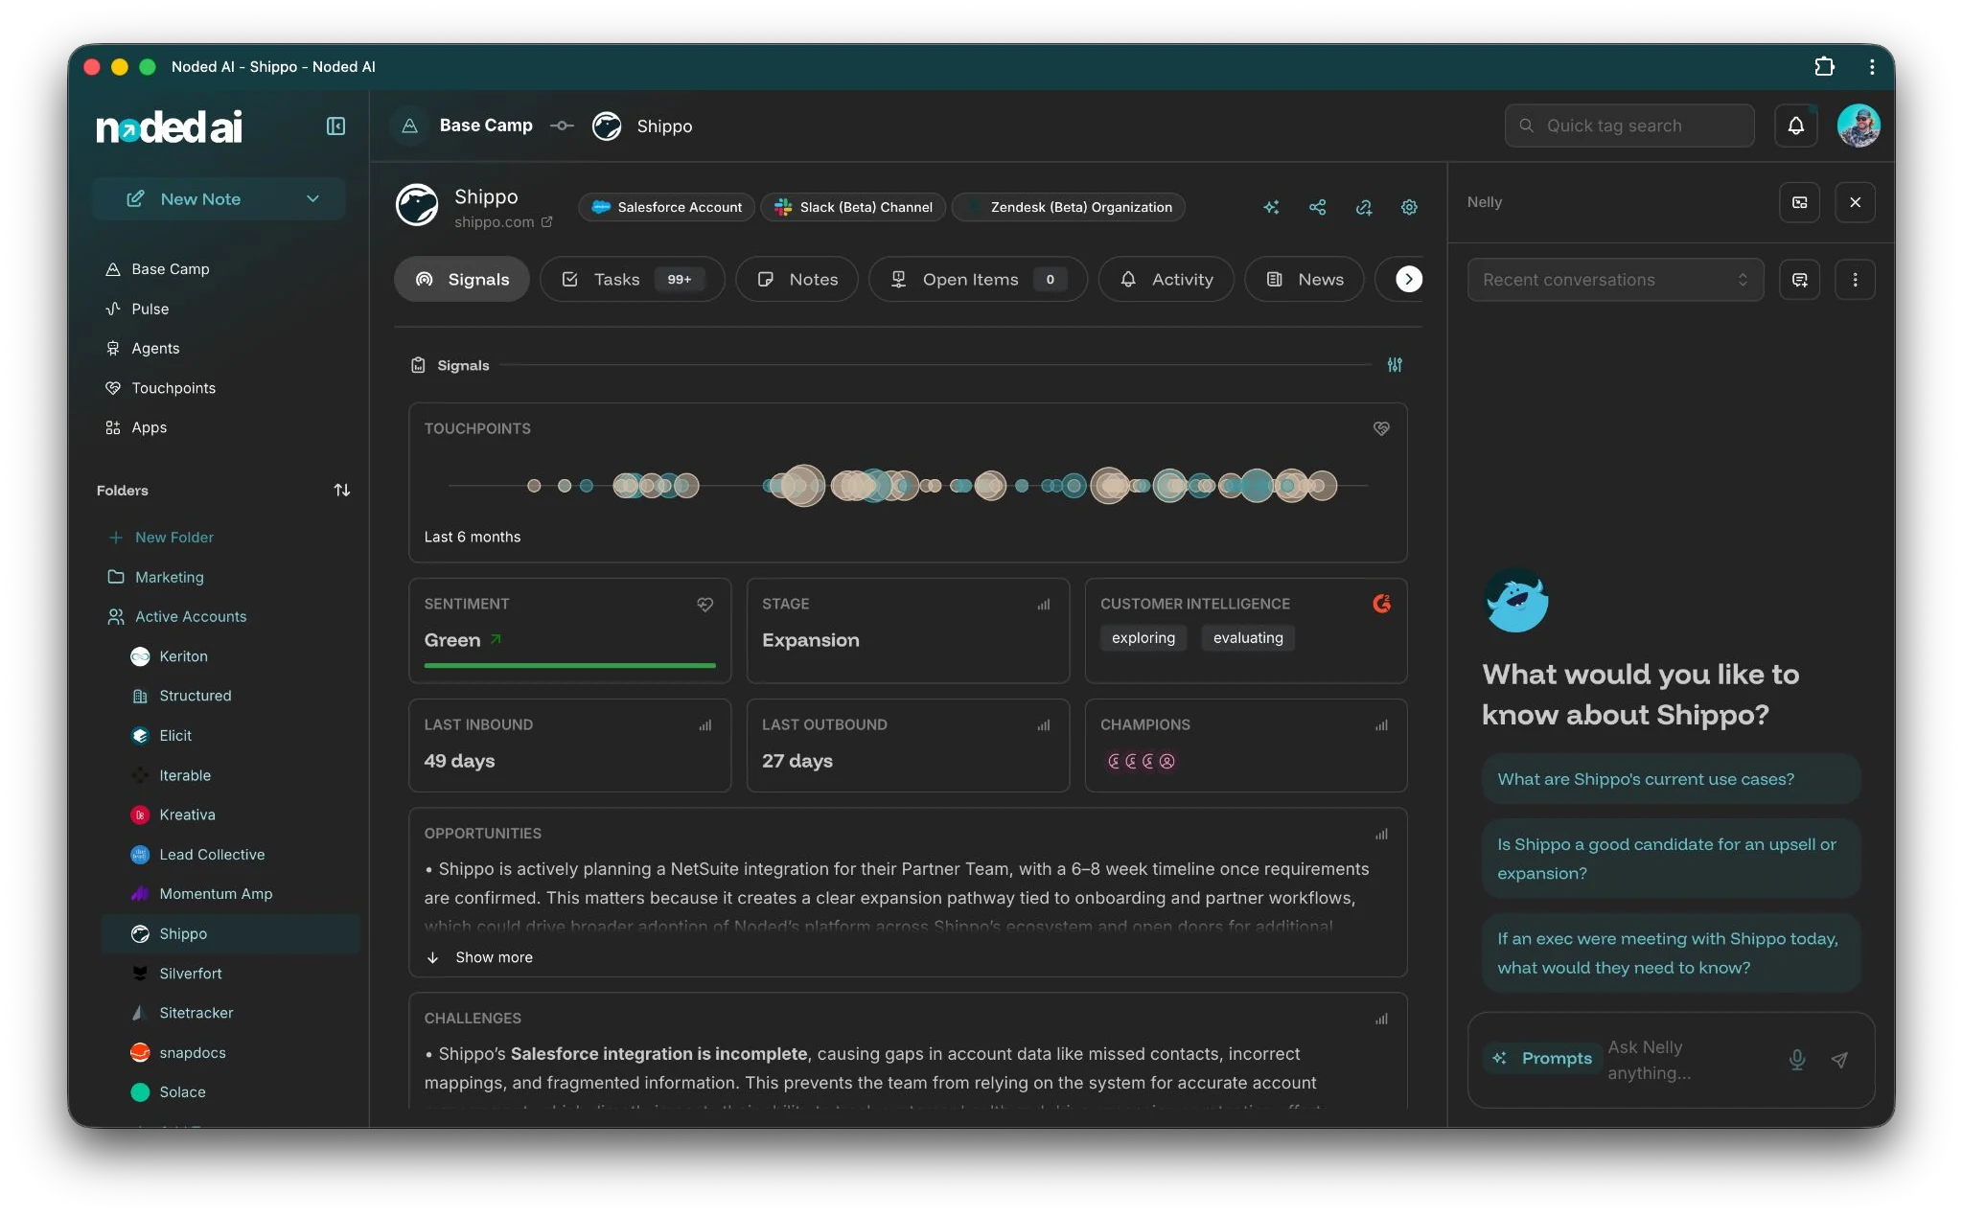Image resolution: width=1963 pixels, height=1216 pixels.
Task: Ask about Shippo's current use cases
Action: pyautogui.click(x=1671, y=779)
